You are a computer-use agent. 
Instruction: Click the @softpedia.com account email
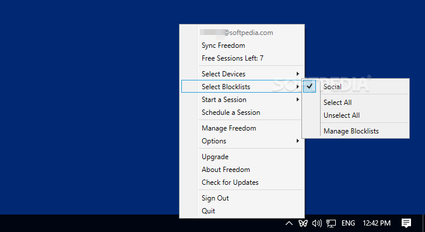236,33
